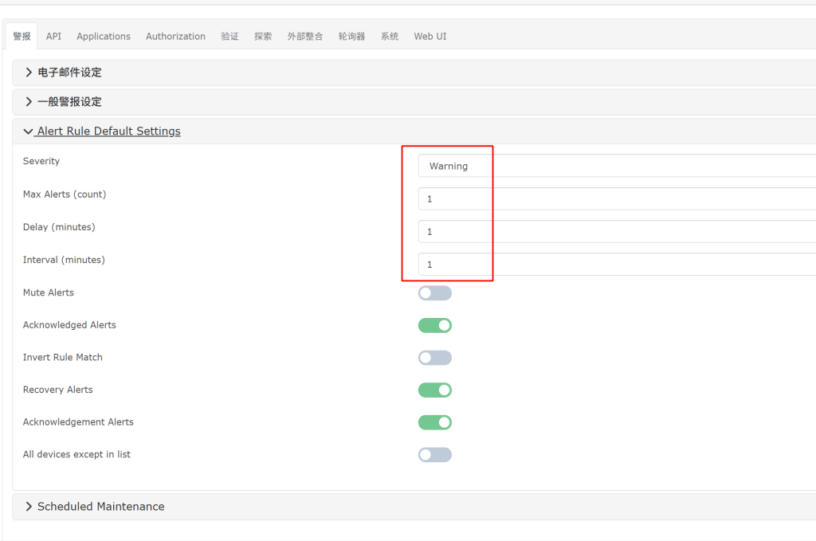The height and width of the screenshot is (541, 816).
Task: Select the 外部整合 tab
Action: coord(305,37)
